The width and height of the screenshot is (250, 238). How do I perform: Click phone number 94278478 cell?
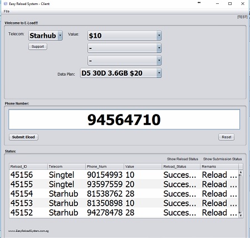(x=105, y=212)
